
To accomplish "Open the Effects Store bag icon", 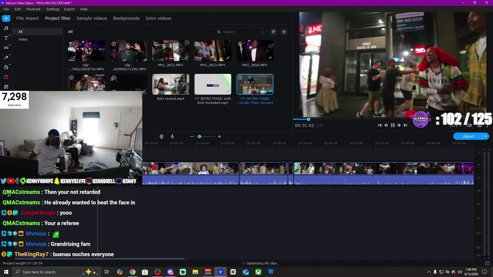I will (6, 77).
